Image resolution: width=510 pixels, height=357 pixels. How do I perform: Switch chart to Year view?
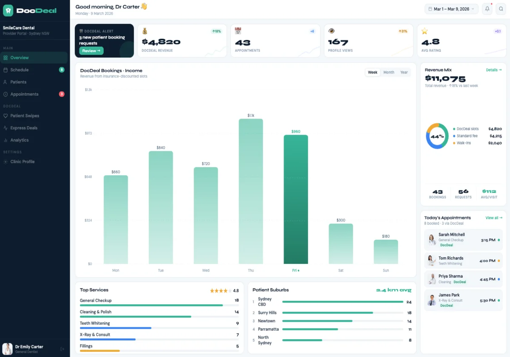[404, 72]
